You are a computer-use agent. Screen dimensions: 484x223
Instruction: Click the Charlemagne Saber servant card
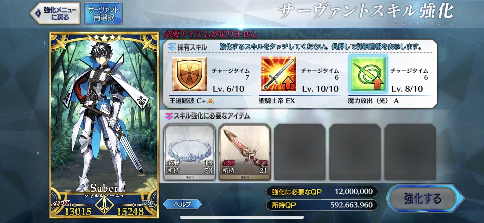[104, 125]
